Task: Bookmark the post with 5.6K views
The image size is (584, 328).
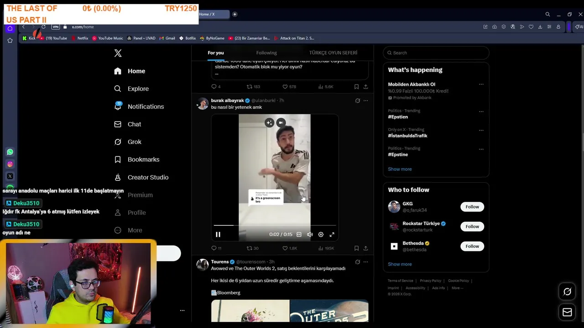Action: (x=356, y=87)
